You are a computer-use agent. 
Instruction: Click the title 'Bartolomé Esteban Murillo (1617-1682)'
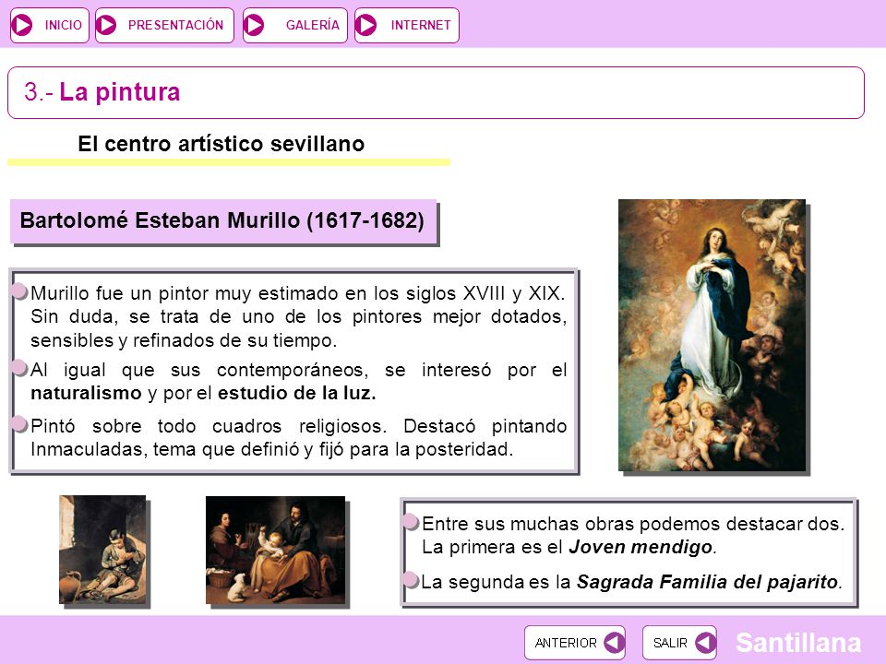click(x=222, y=220)
